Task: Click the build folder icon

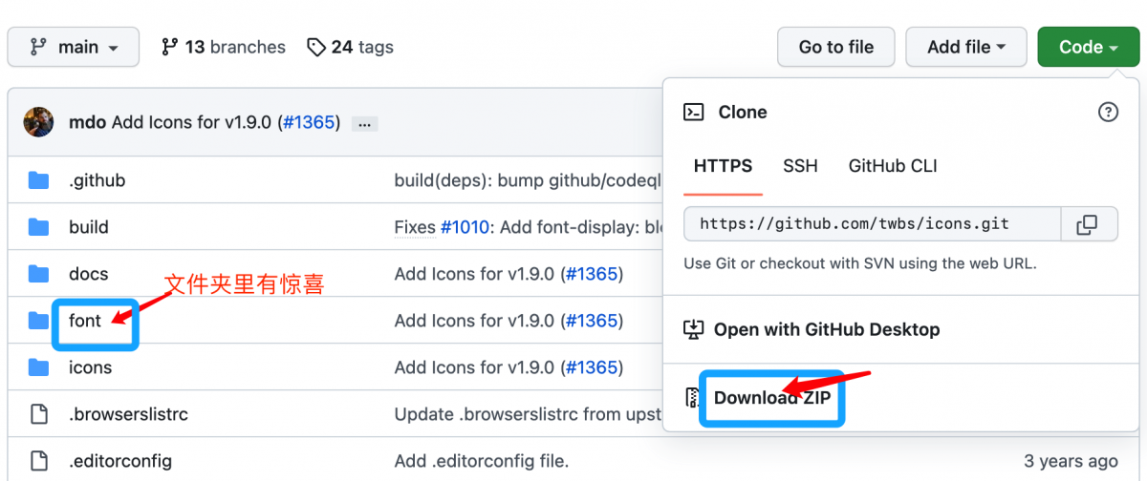Action: point(38,227)
